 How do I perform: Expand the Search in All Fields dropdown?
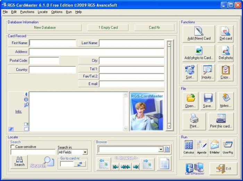coord(85,152)
